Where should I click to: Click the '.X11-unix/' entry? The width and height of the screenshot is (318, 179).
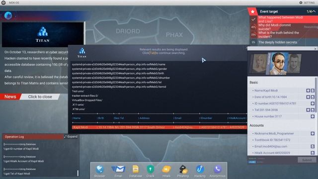78,105
